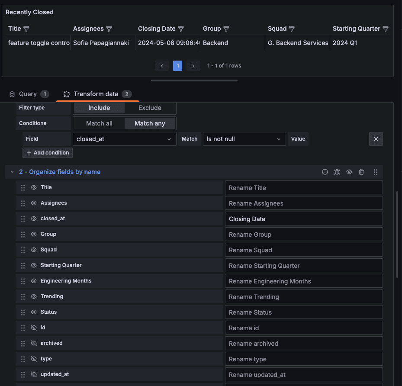402x386 pixels.
Task: Switch filter type to Exclude
Action: pos(151,107)
